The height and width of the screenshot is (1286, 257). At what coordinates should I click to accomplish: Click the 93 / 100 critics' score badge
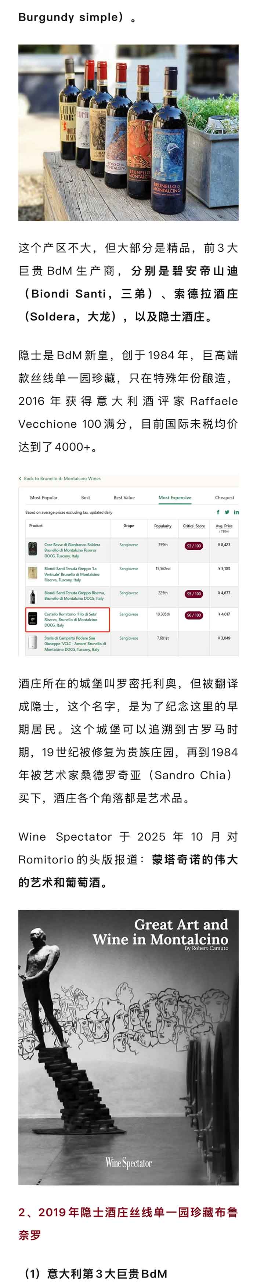click(193, 546)
